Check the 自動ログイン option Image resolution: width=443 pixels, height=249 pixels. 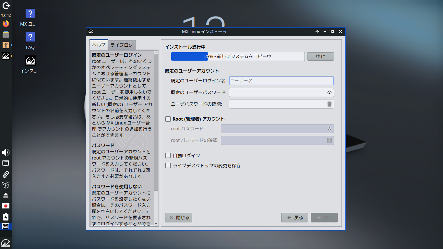pyautogui.click(x=168, y=155)
